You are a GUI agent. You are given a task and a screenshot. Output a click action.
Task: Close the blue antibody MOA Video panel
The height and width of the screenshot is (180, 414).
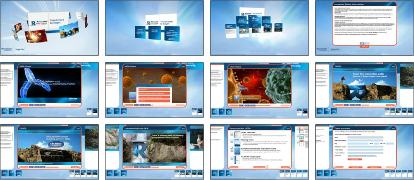[x=78, y=67]
